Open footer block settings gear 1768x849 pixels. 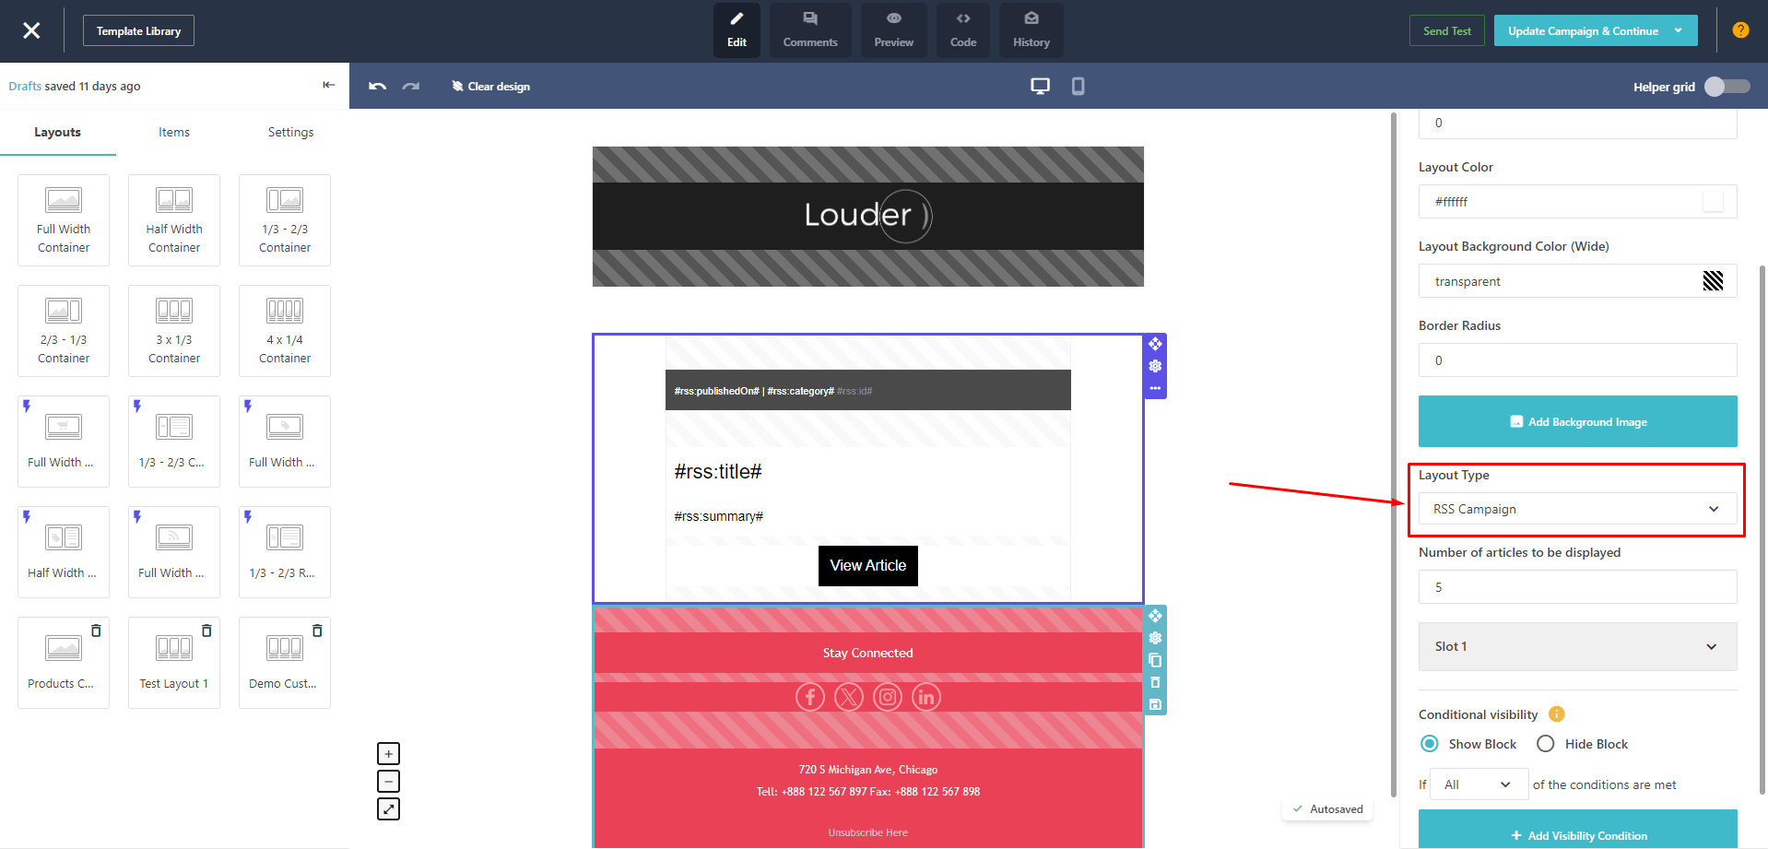coord(1155,638)
